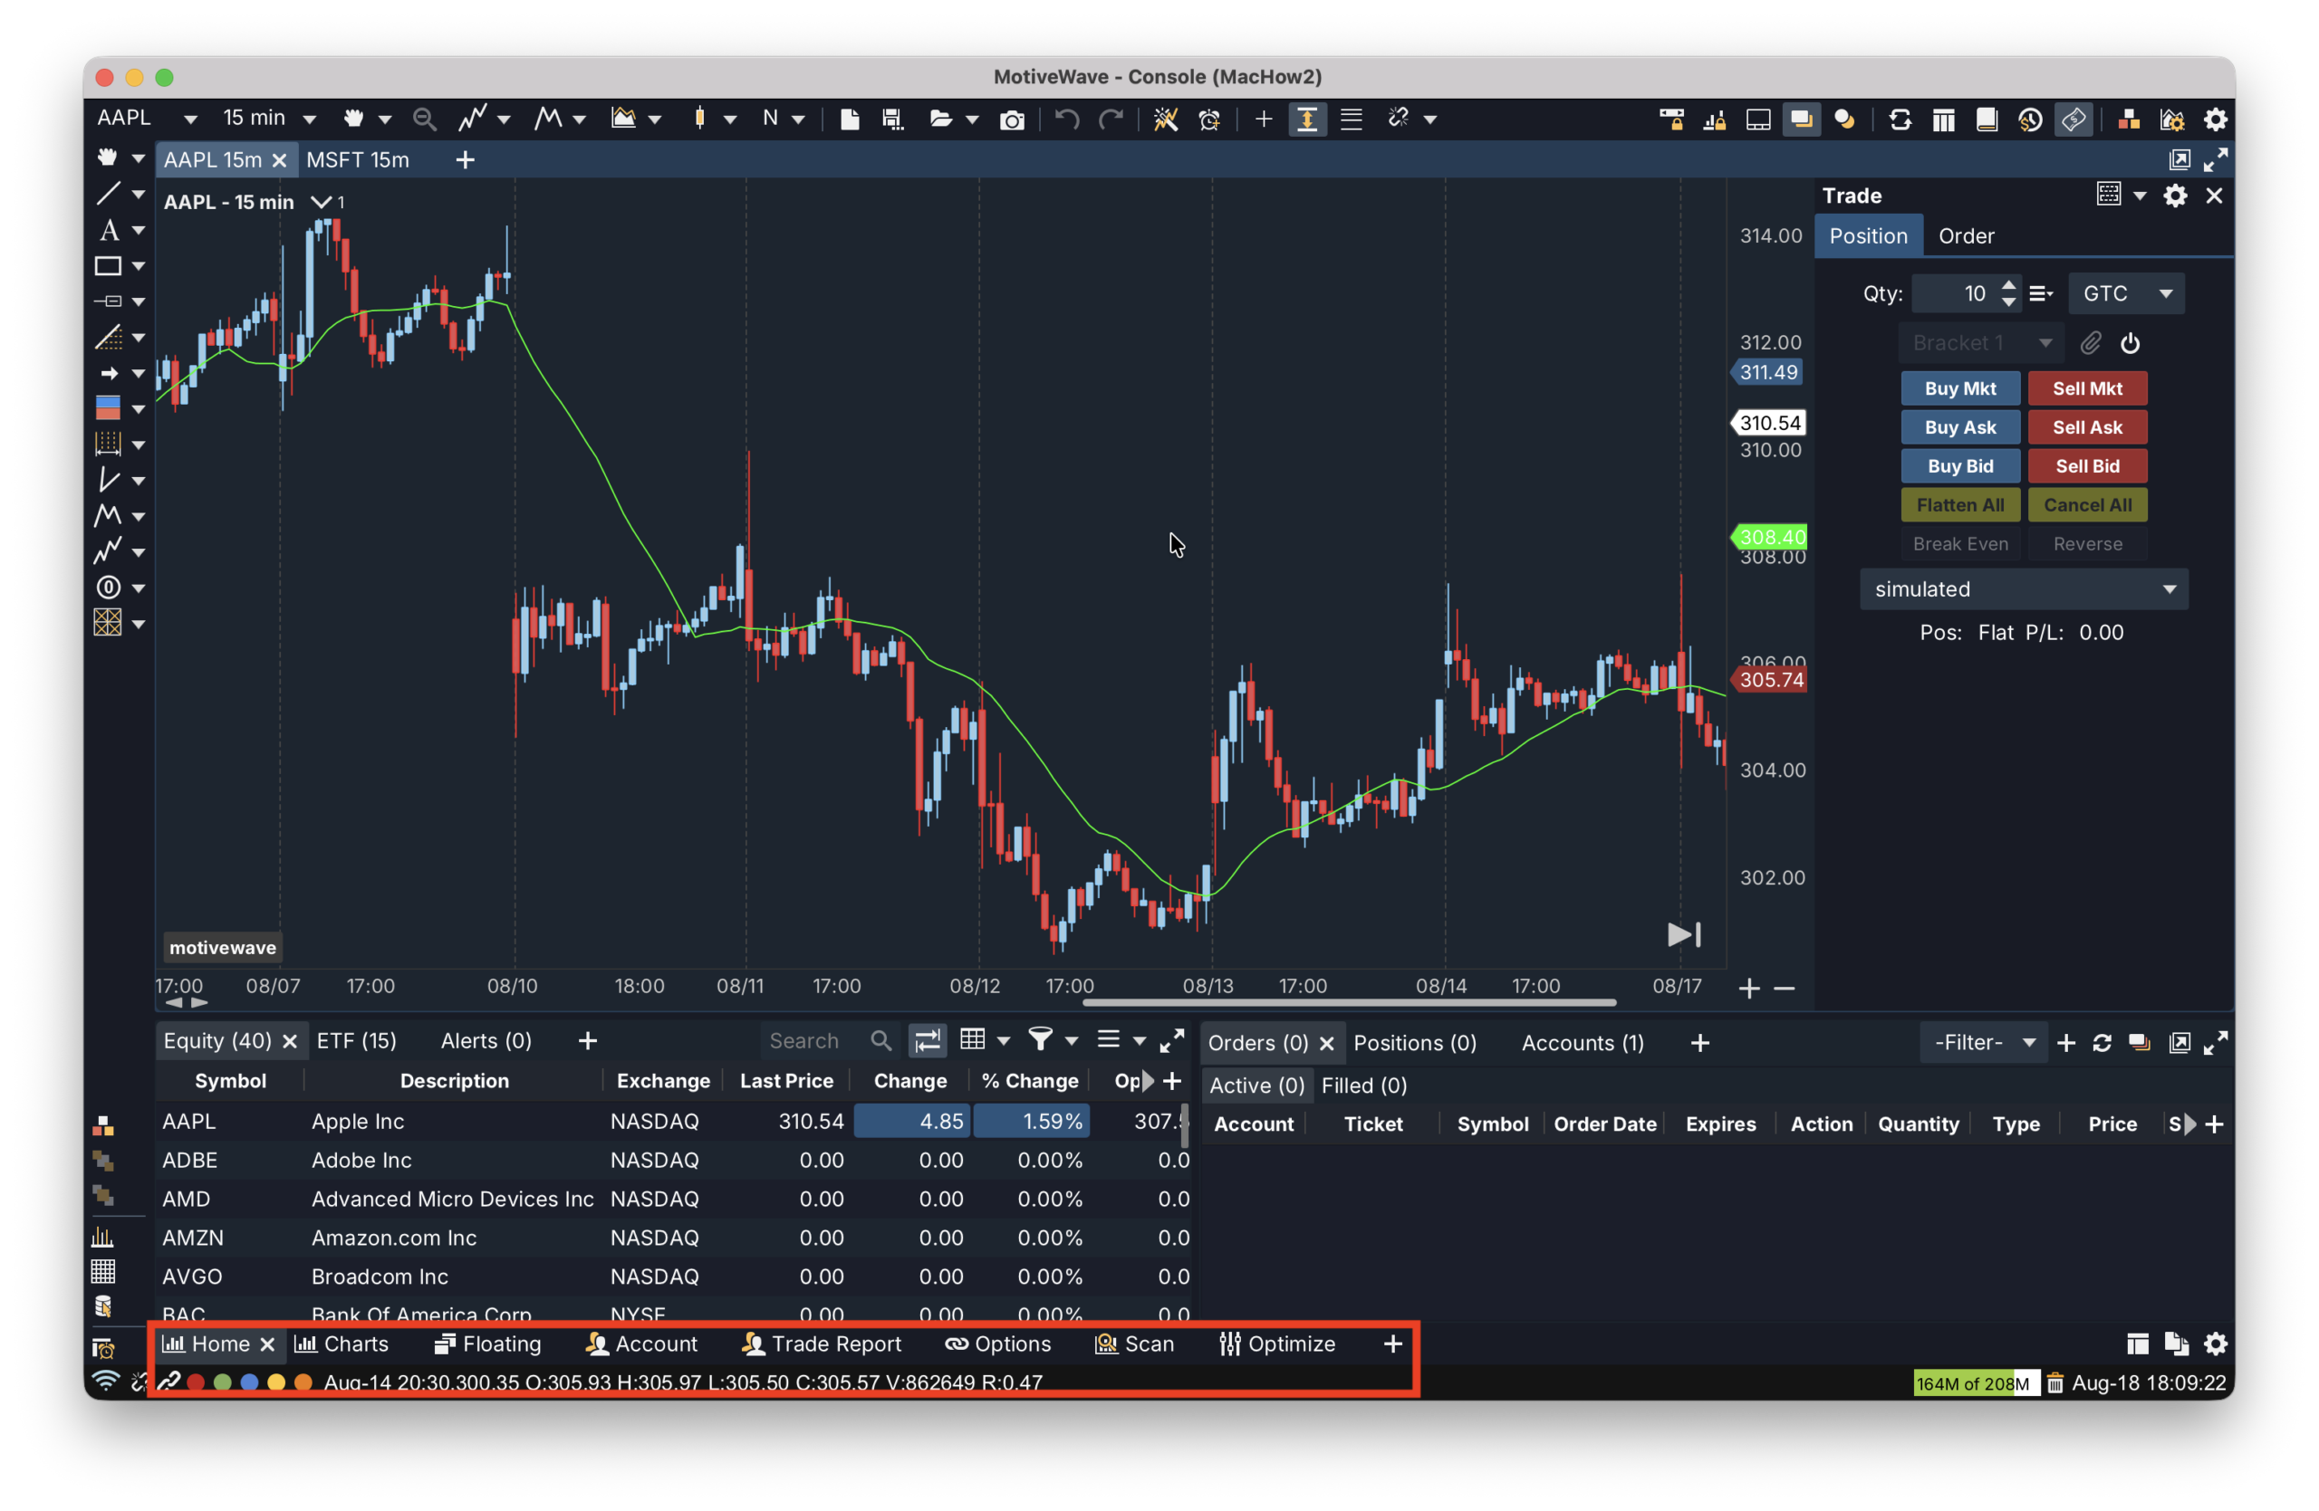Open the Bracket 1 dropdown

tap(1982, 343)
